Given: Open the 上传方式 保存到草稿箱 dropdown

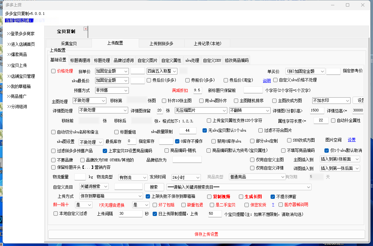Looking at the screenshot, I should 111,196.
